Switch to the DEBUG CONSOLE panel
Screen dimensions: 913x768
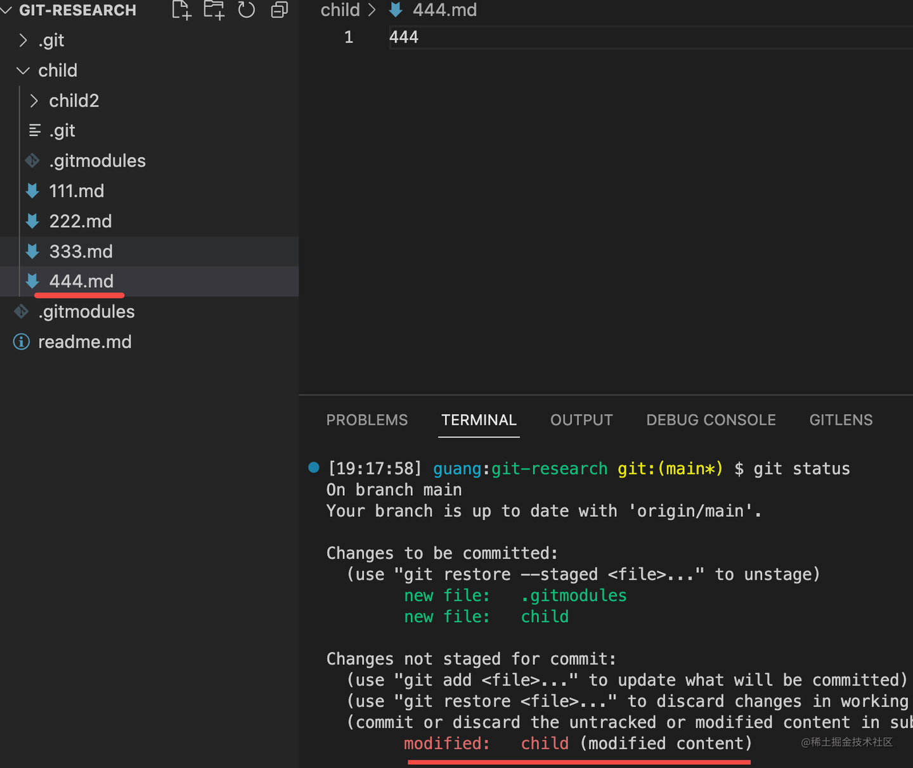pyautogui.click(x=711, y=420)
